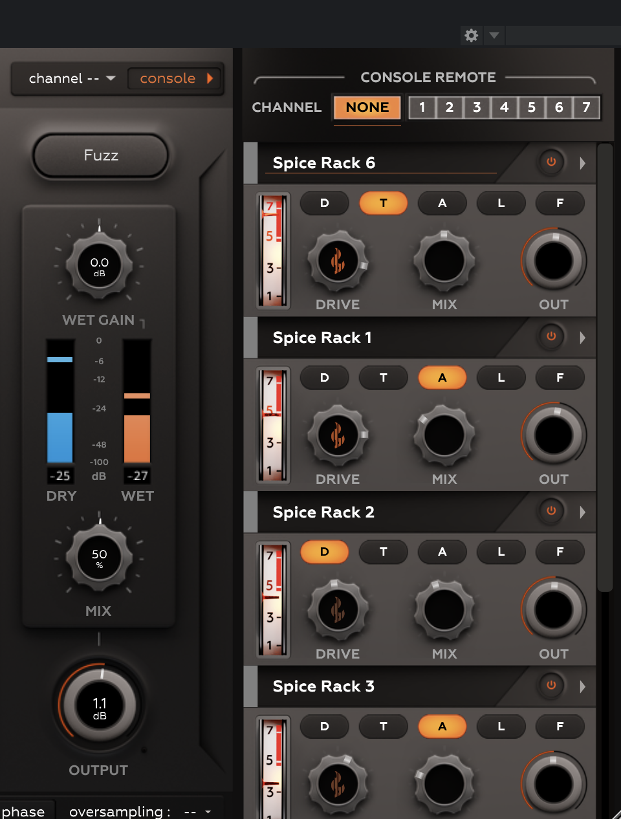Click the Spice Rack 6 VU meter
621x819 pixels.
tap(273, 250)
